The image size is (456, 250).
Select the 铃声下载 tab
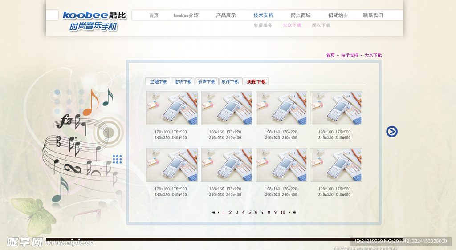(207, 82)
